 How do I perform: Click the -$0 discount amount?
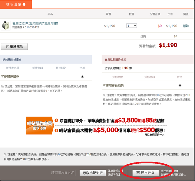pyautogui.click(x=159, y=26)
